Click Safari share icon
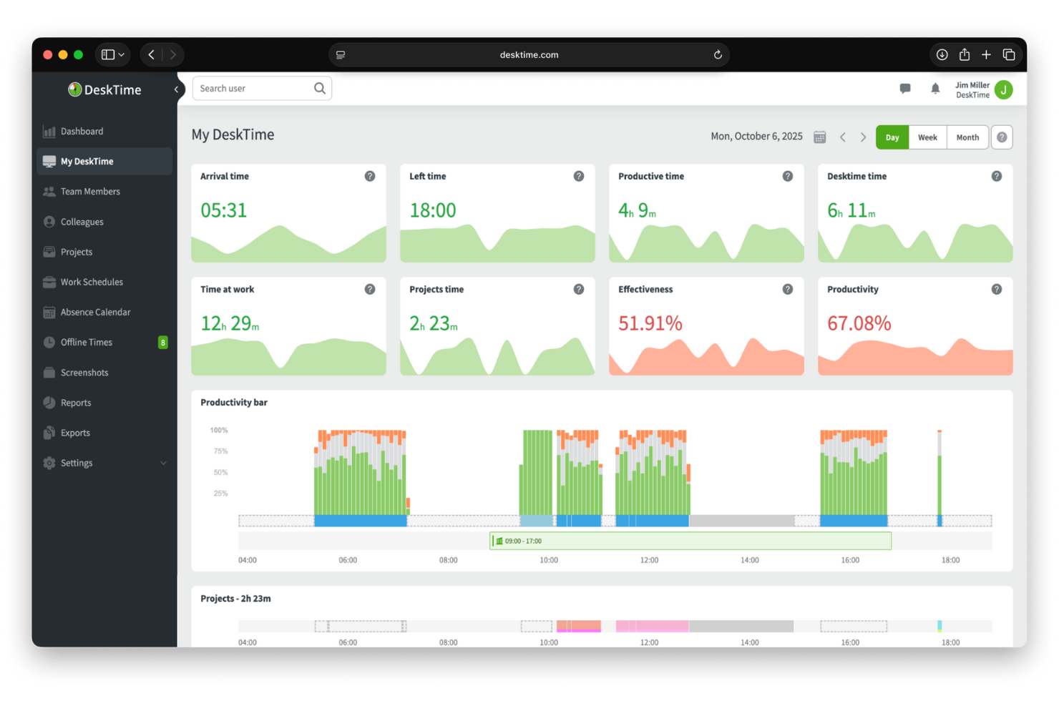This screenshot has height=706, width=1059. click(x=965, y=54)
